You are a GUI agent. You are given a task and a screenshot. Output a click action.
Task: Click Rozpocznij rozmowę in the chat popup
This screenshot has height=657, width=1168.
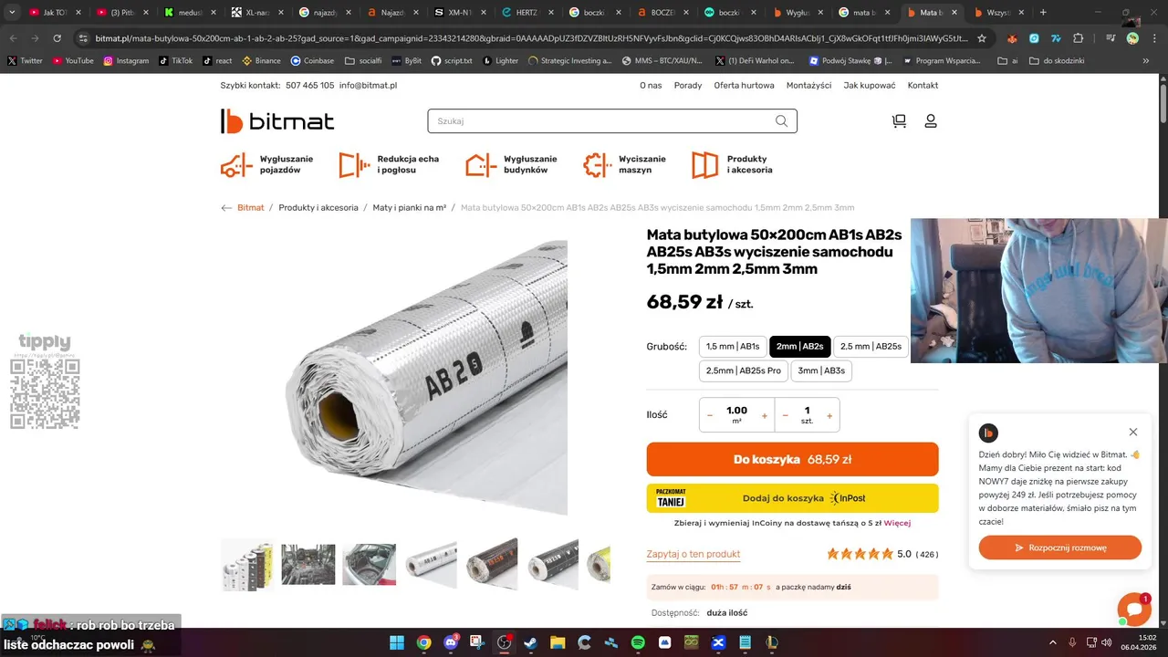tap(1060, 547)
